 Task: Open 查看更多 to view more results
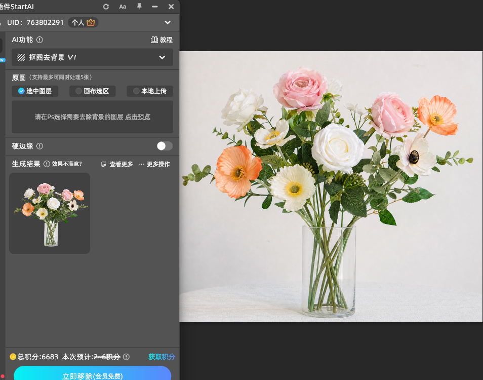click(x=117, y=164)
